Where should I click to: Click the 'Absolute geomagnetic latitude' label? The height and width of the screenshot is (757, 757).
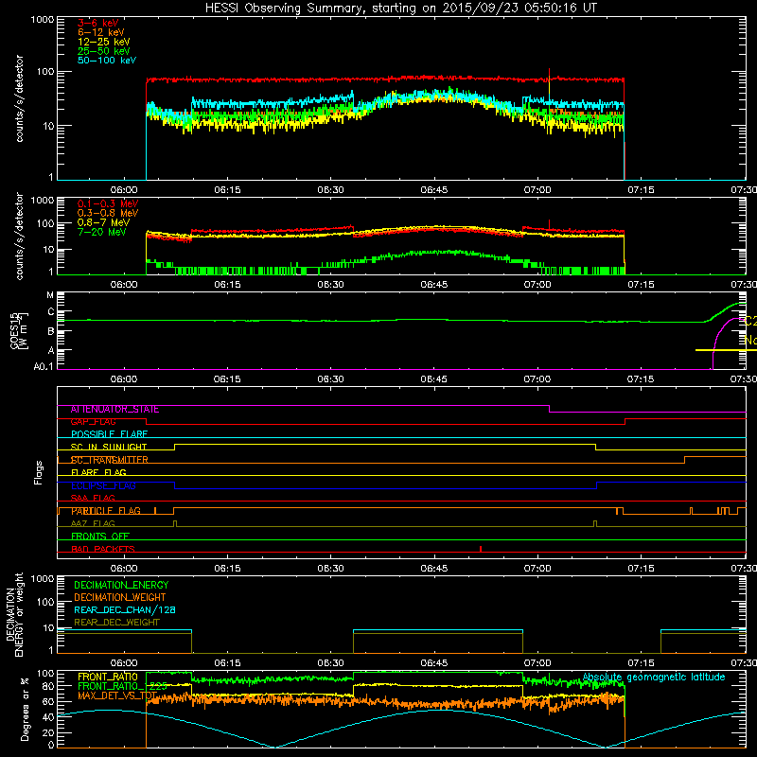tap(654, 678)
